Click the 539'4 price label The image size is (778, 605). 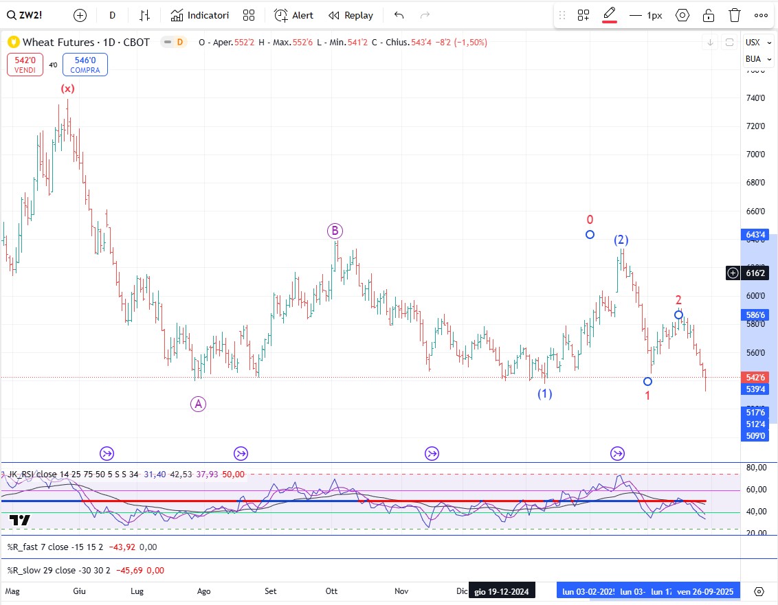point(756,389)
